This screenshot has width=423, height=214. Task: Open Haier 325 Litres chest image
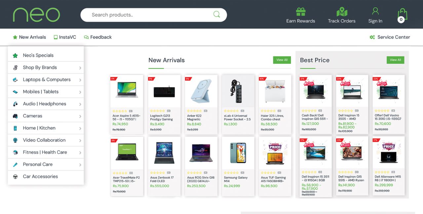pos(275,91)
